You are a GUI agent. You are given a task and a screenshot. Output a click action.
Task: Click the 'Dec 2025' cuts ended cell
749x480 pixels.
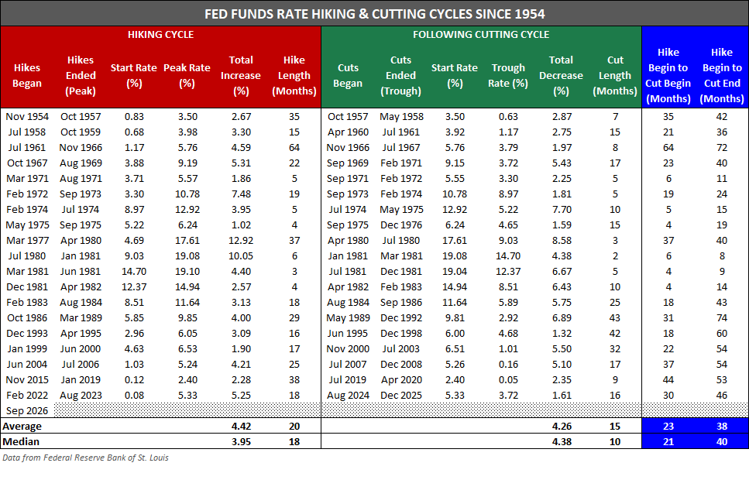[401, 396]
